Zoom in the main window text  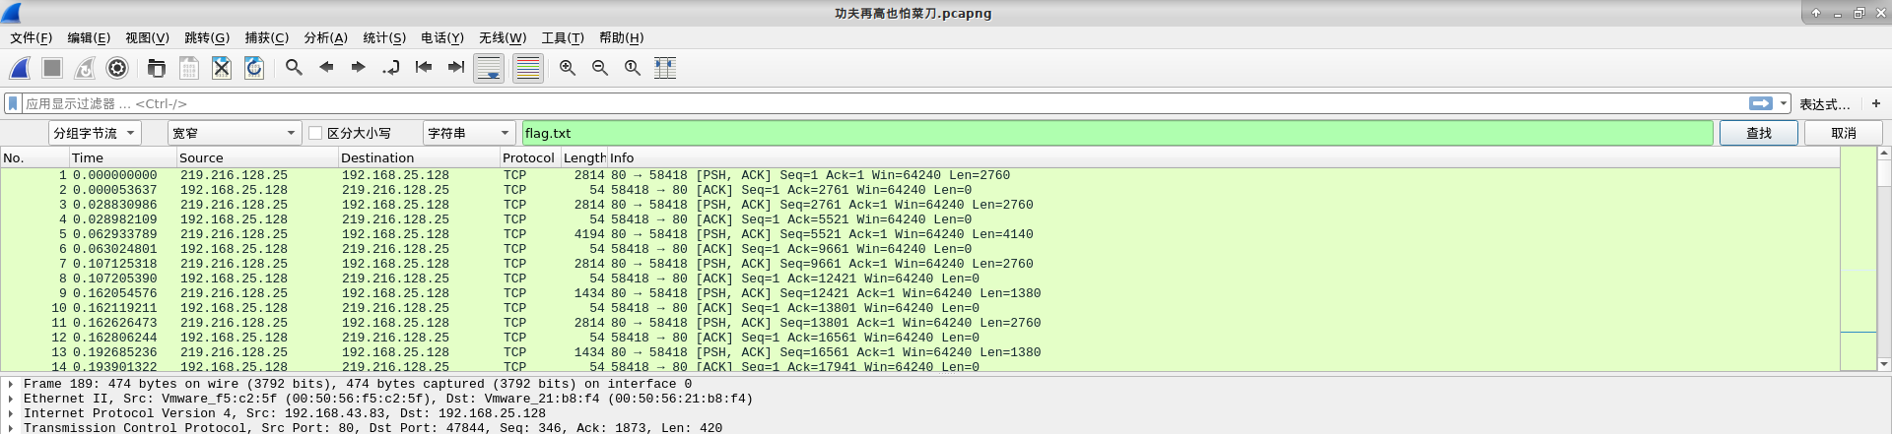click(568, 68)
